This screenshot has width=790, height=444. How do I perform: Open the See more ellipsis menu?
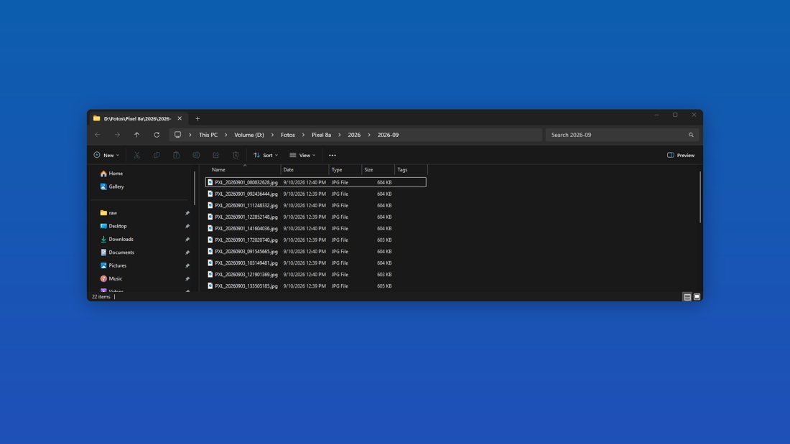tap(332, 155)
